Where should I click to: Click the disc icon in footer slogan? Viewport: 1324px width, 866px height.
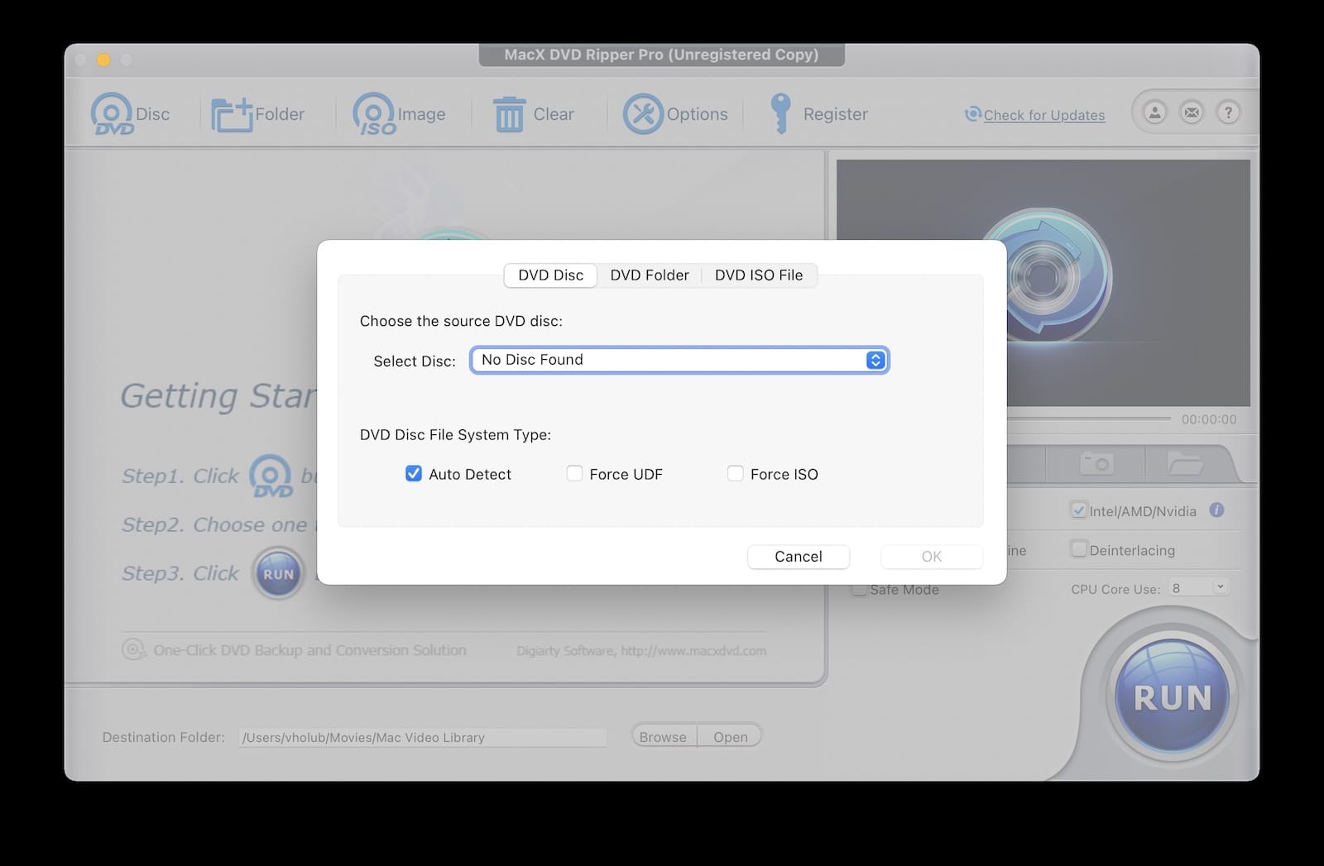click(134, 650)
